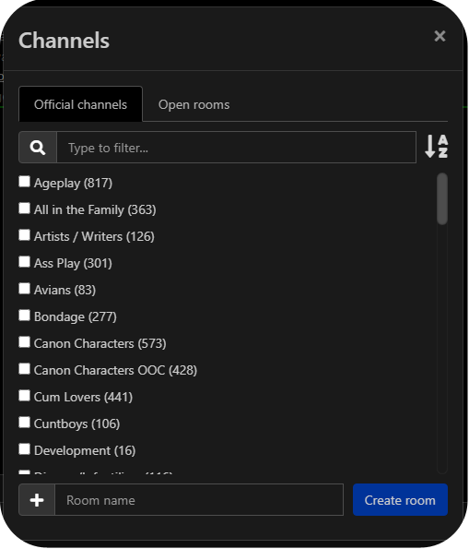
Task: Tick the Avians channel checkbox
Action: 24,289
